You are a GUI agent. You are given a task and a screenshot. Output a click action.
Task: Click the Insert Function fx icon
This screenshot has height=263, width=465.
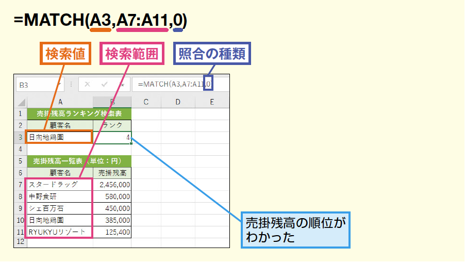[x=122, y=84]
